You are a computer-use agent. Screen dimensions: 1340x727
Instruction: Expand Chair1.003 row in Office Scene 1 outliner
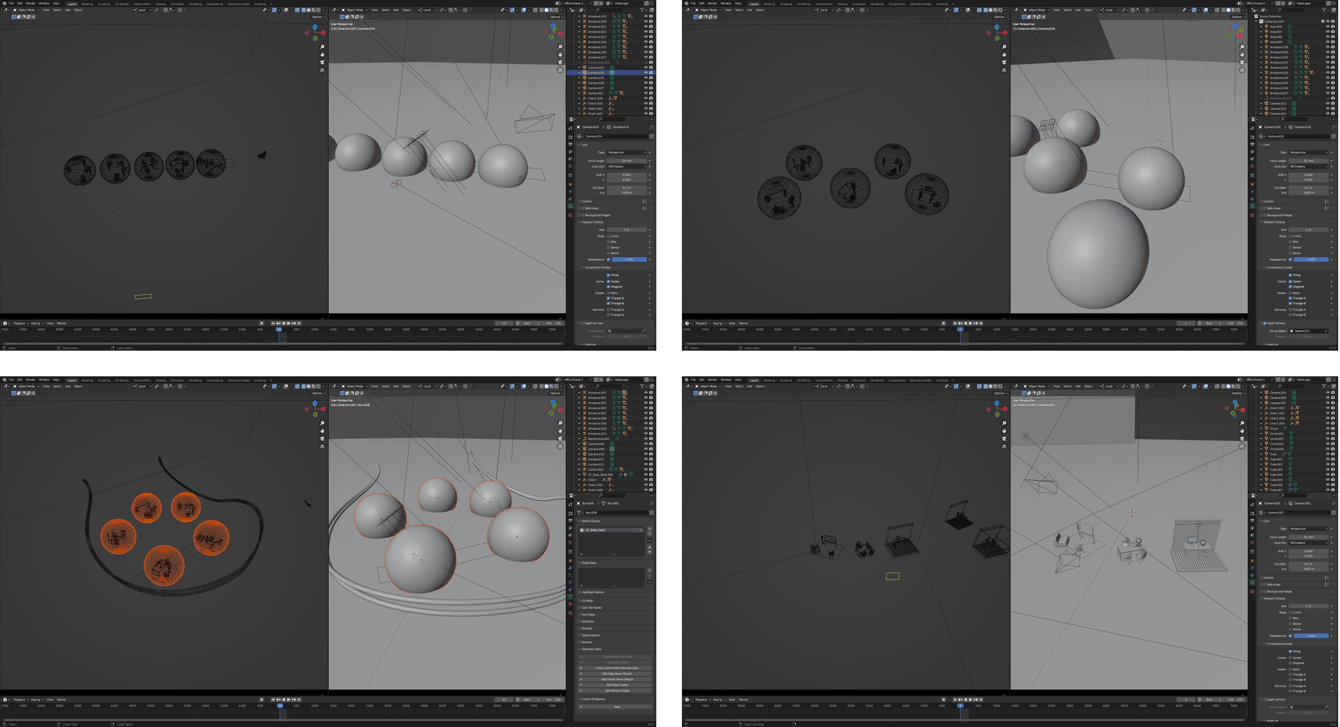[x=1262, y=418]
